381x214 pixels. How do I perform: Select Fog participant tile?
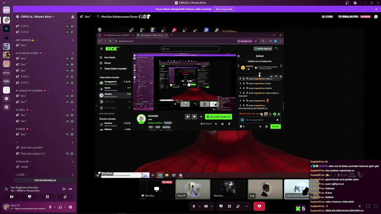[265, 189]
